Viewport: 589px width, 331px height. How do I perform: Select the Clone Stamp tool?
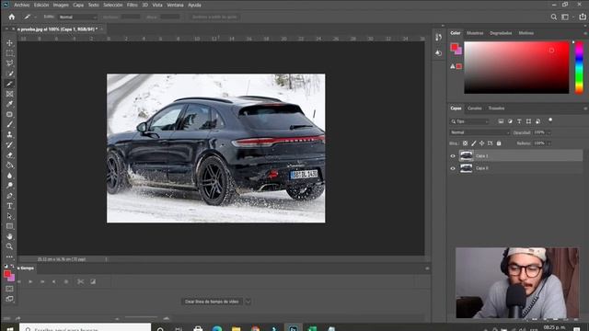coord(9,134)
